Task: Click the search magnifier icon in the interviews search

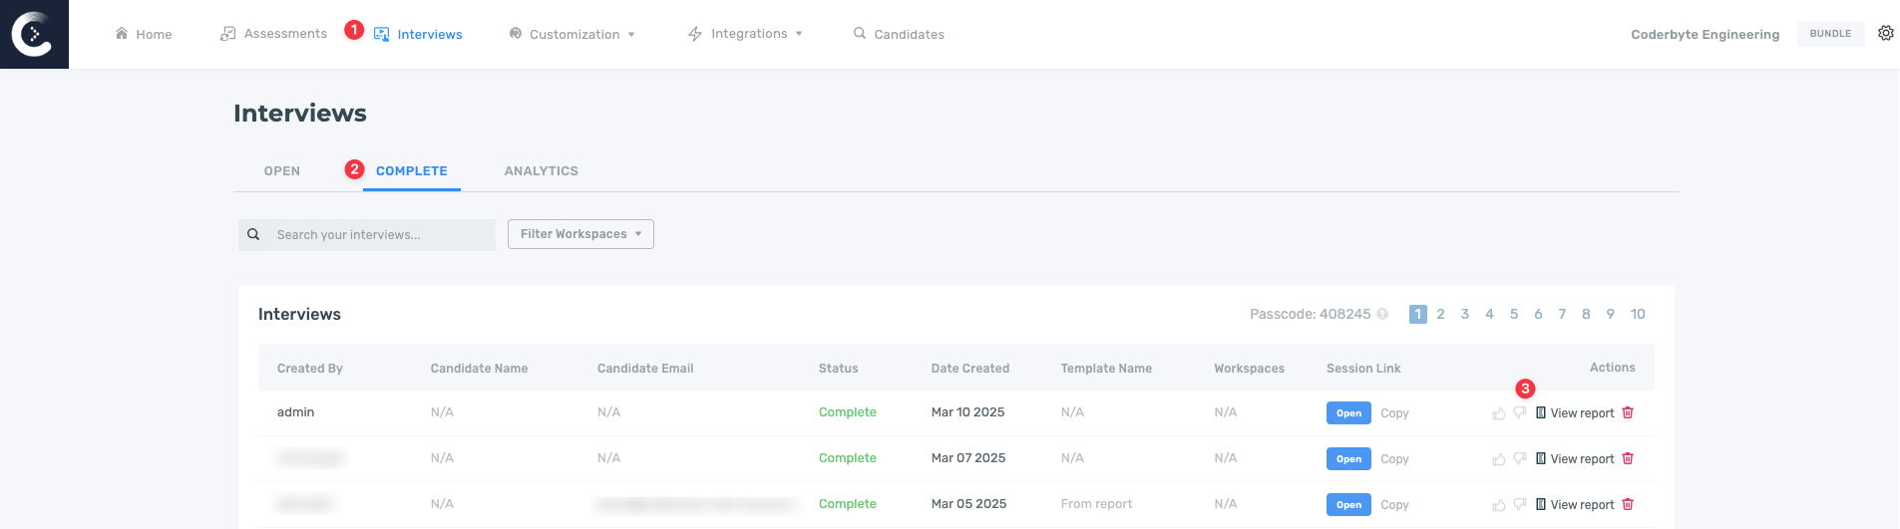Action: (x=253, y=234)
